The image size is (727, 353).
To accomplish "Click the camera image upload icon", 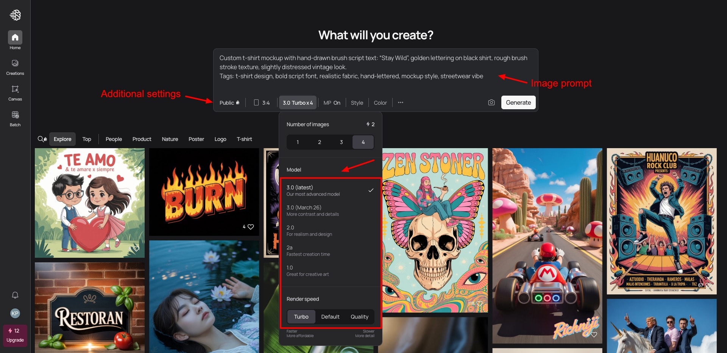I will coord(491,102).
